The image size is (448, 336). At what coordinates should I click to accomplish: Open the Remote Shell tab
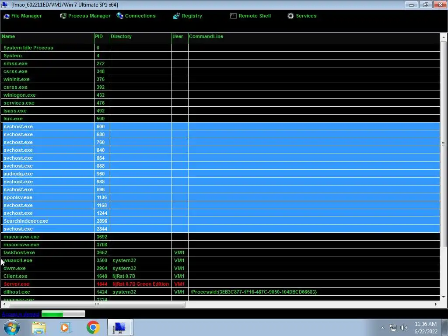(250, 16)
